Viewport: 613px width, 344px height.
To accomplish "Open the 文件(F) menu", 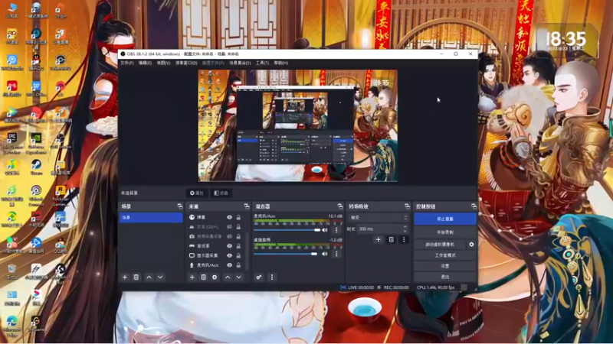I will (x=127, y=63).
